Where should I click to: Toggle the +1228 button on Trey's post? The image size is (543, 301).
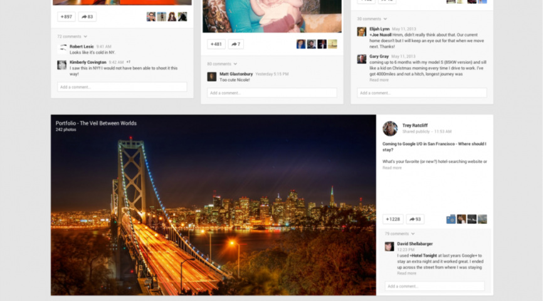click(x=393, y=219)
